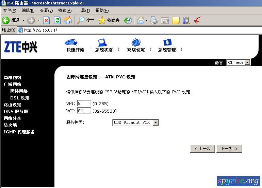The height and width of the screenshot is (188, 262).
Task: Expand the Back button history arrow
Action: tap(23, 20)
